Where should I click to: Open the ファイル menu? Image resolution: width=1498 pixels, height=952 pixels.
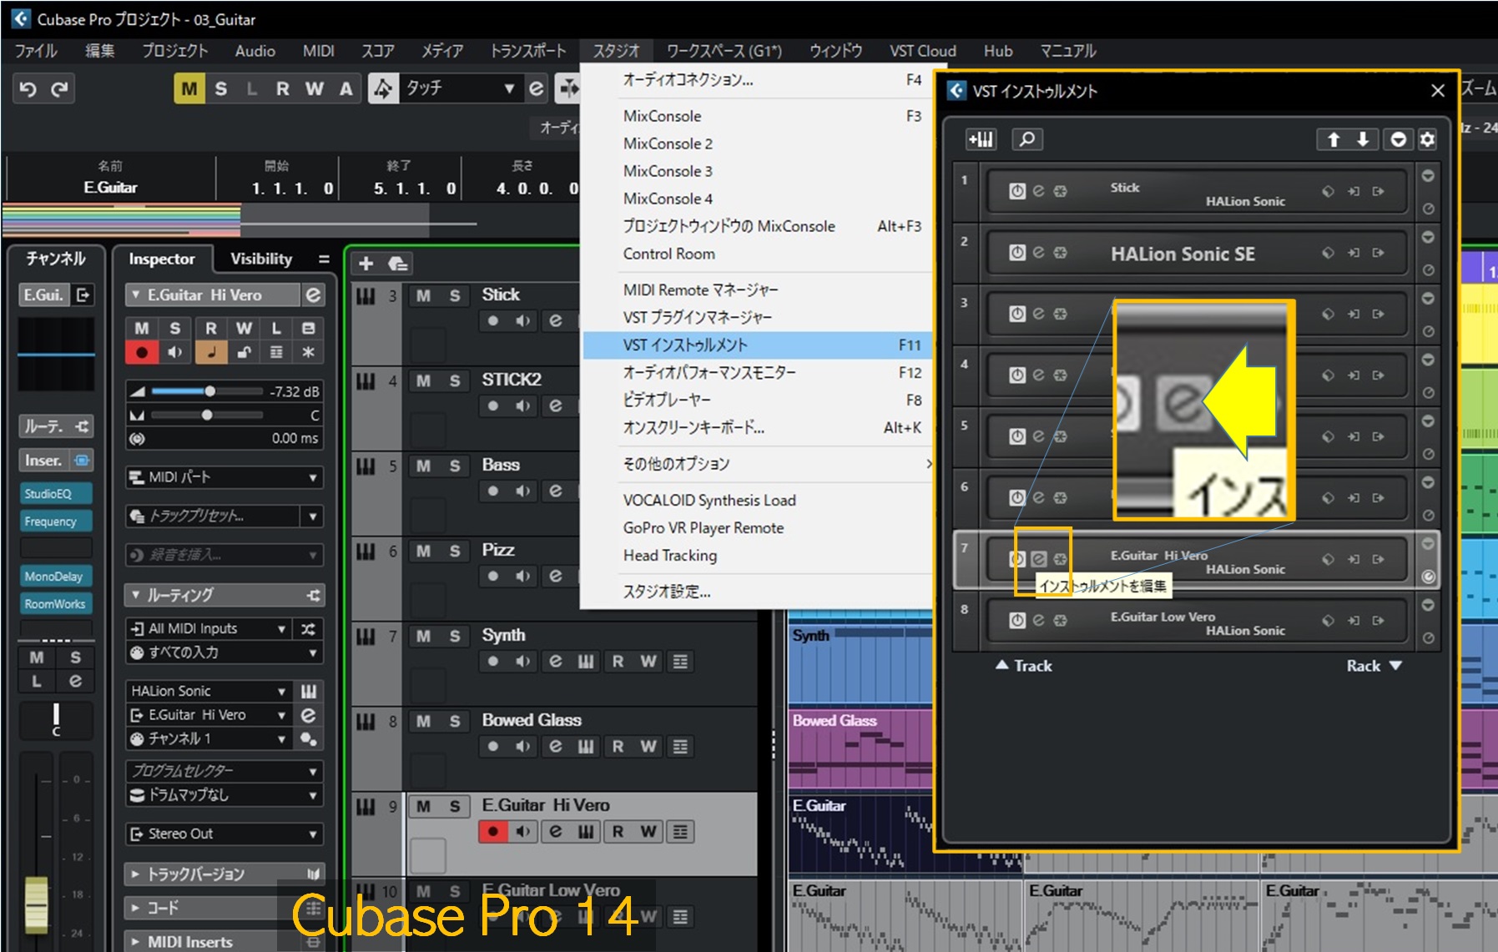coord(36,51)
